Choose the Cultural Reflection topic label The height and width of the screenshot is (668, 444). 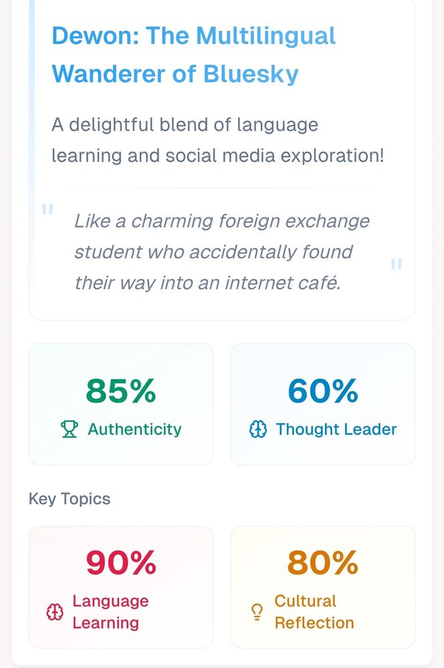pos(314,612)
